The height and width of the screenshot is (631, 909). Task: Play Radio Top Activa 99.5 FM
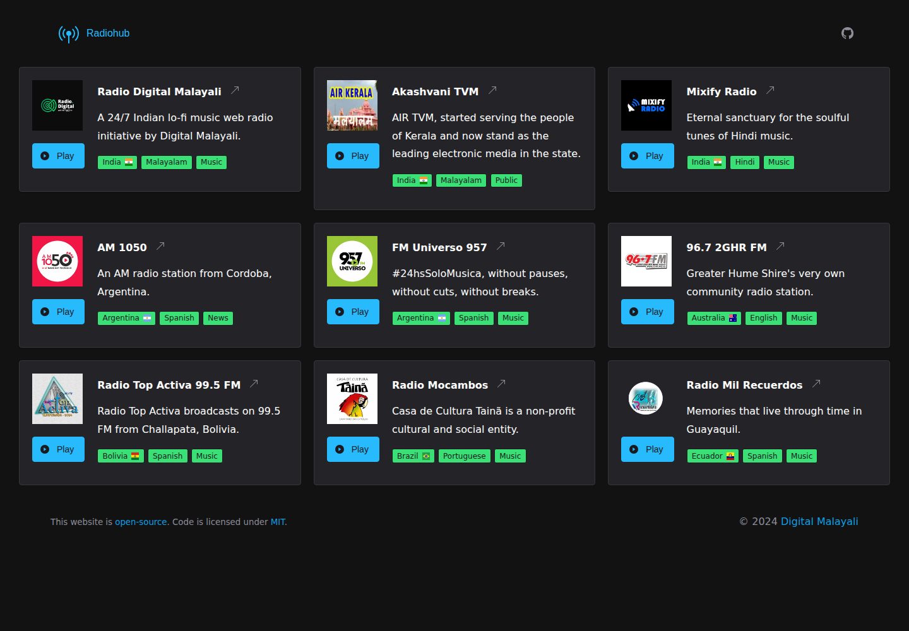click(58, 449)
